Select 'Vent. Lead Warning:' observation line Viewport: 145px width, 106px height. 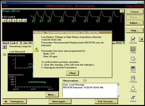74,85
